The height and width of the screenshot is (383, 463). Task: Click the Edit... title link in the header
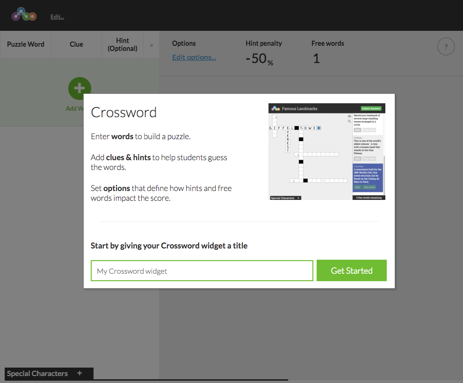[57, 17]
